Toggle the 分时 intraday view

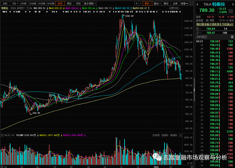coord(5,3)
